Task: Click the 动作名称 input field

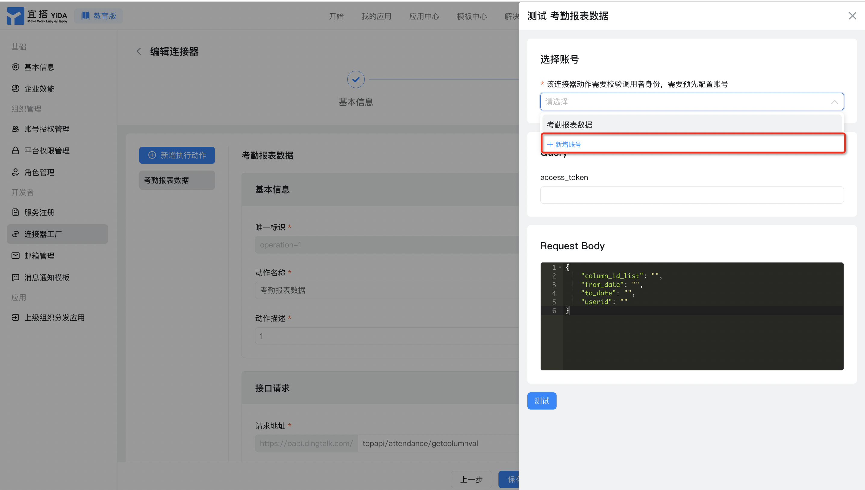Action: pos(387,290)
